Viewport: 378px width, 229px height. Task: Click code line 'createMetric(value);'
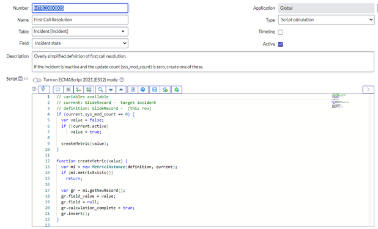tap(84, 144)
